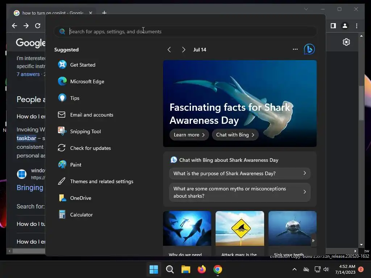
Task: Open notification badge showing 2
Action: pyautogui.click(x=361, y=269)
